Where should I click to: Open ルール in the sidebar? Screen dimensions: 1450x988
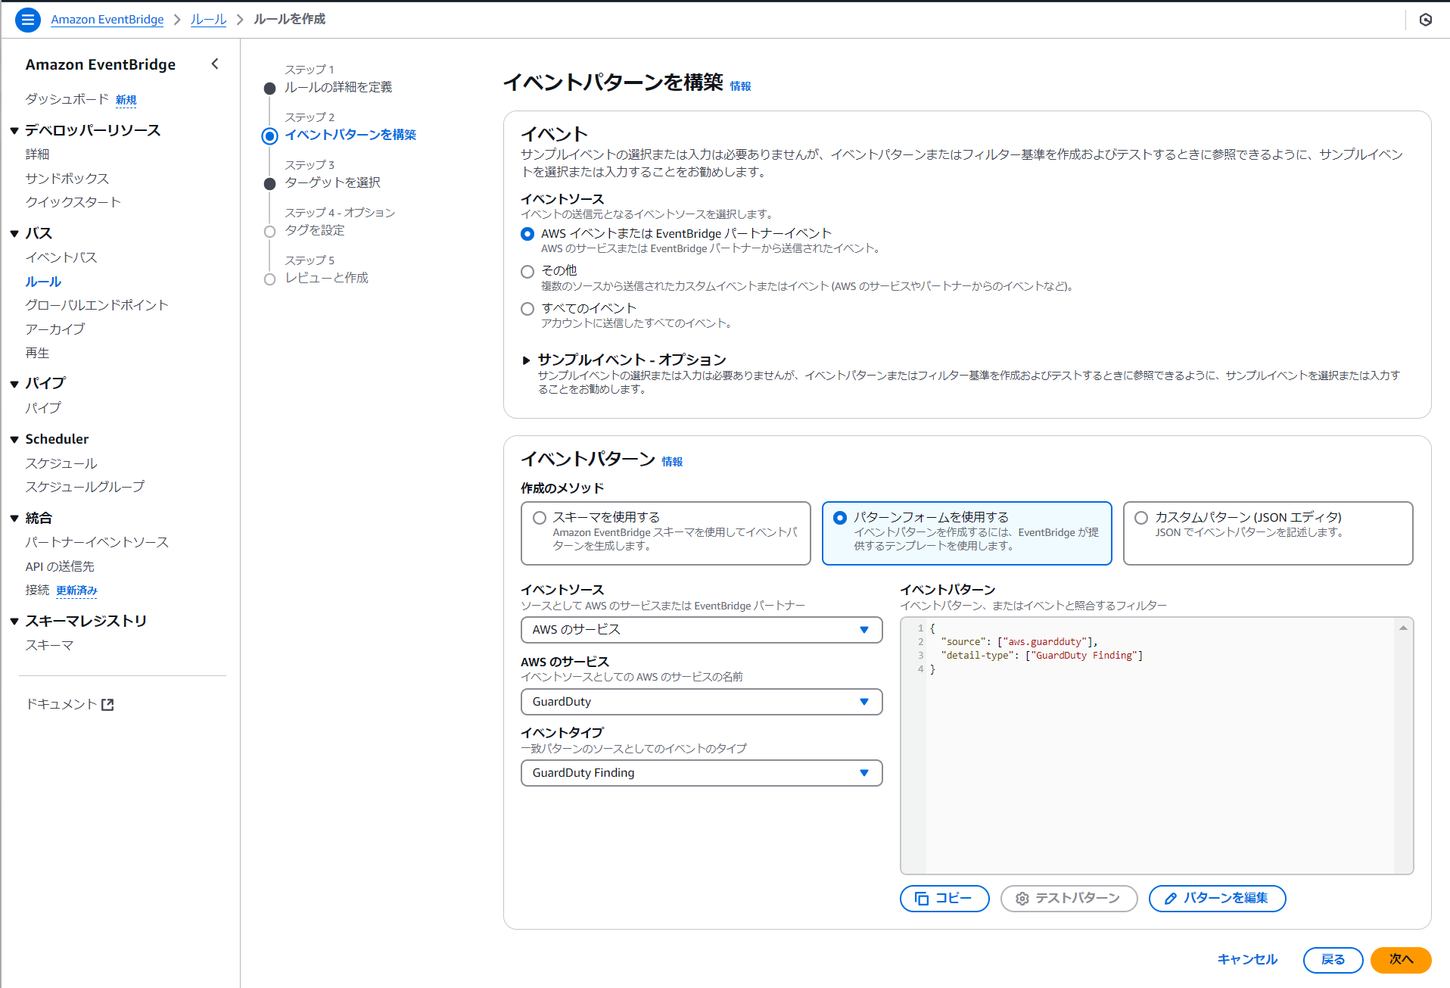[x=43, y=282]
